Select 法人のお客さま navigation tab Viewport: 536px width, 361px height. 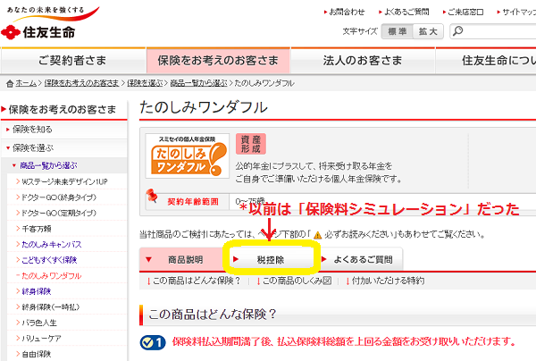[x=363, y=61]
